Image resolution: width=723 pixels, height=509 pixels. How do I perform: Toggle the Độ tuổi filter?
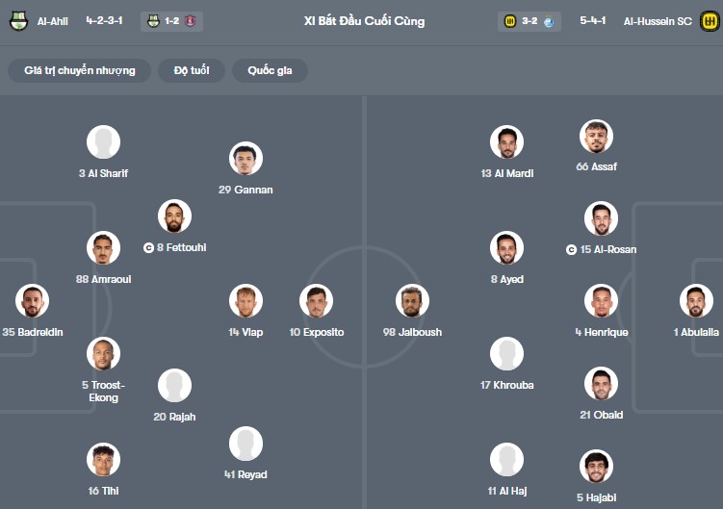(193, 70)
